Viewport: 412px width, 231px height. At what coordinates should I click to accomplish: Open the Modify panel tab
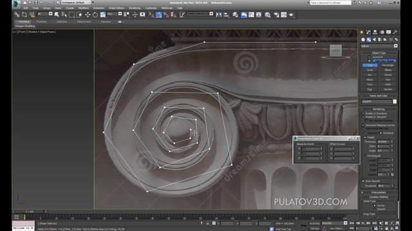pyautogui.click(x=368, y=32)
